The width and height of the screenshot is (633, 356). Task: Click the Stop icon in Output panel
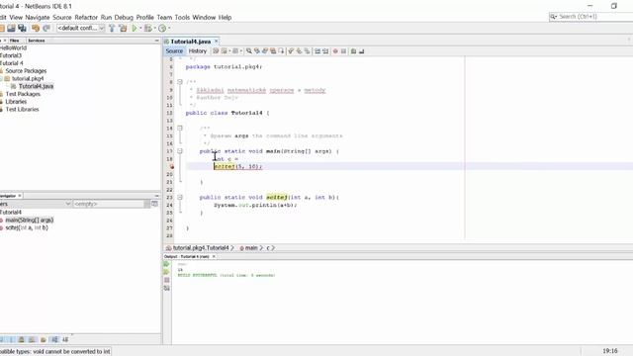[x=167, y=280]
